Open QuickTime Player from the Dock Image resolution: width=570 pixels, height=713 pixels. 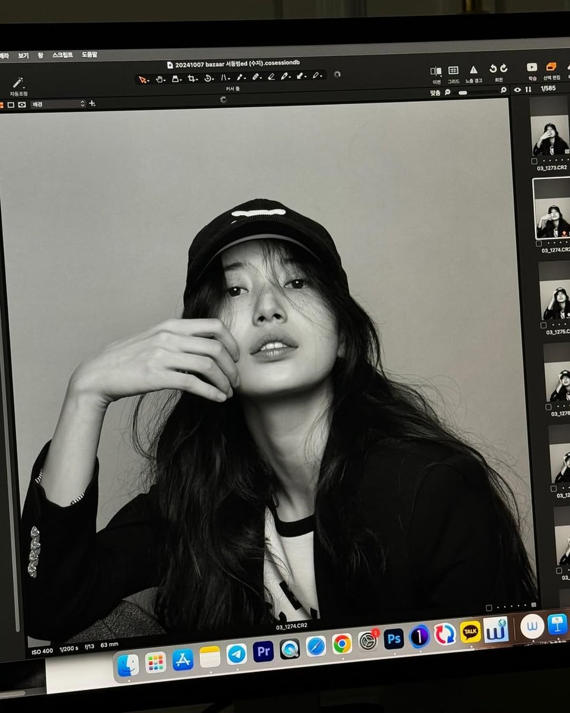[x=290, y=649]
